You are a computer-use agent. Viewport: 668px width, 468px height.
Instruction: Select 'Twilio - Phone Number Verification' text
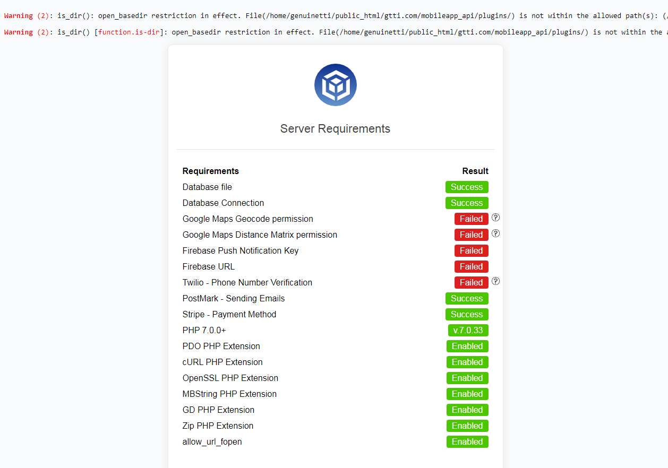[x=247, y=282]
